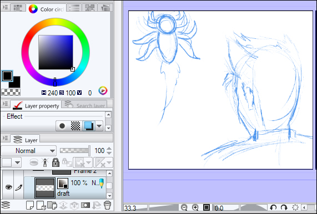Create a new layer folder
317x214 pixels.
point(52,205)
